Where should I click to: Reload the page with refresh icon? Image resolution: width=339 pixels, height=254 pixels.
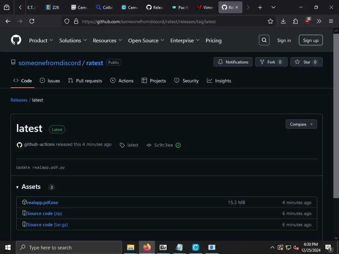click(32, 21)
